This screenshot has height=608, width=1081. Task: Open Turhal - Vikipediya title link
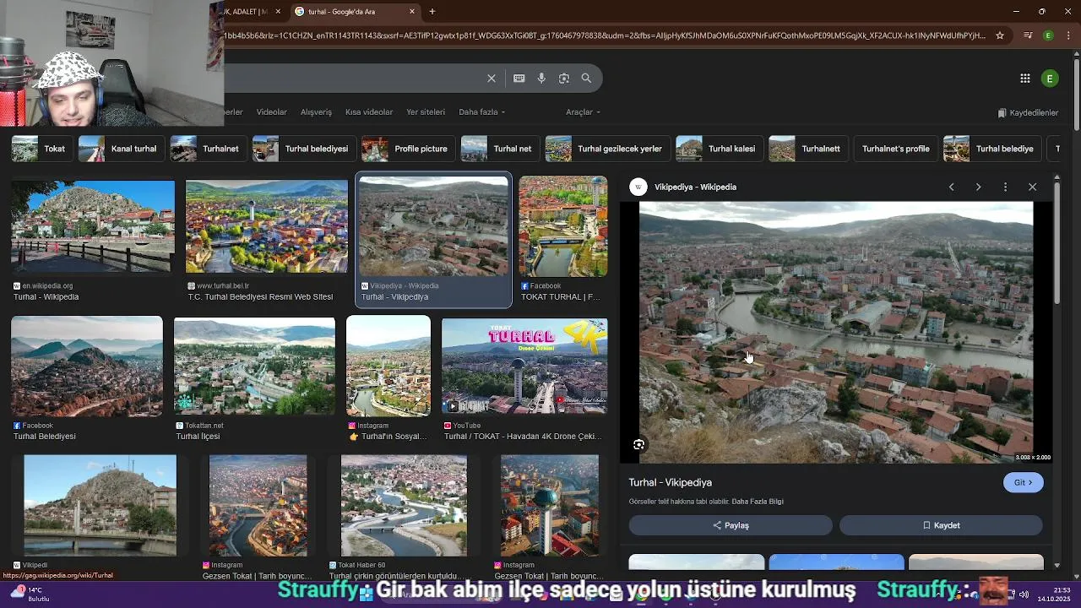pyautogui.click(x=670, y=483)
